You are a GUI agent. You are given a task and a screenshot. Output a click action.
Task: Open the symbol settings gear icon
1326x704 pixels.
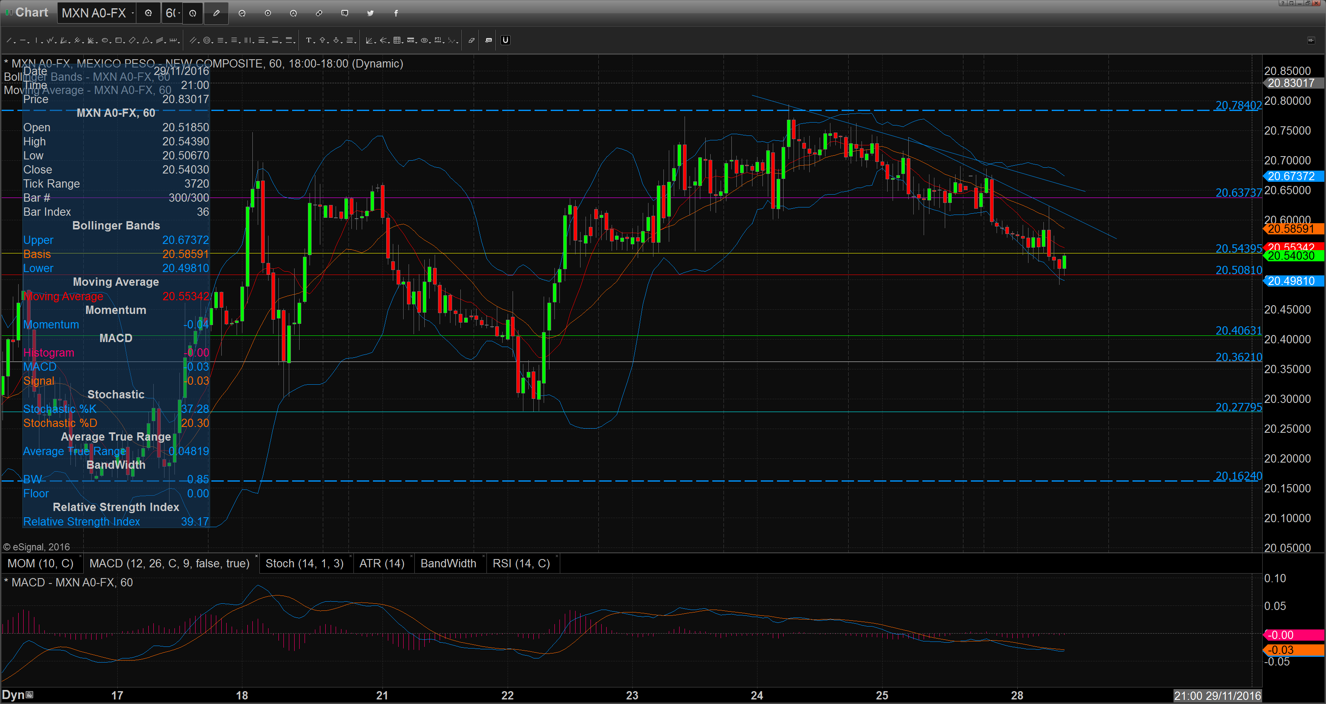[148, 13]
